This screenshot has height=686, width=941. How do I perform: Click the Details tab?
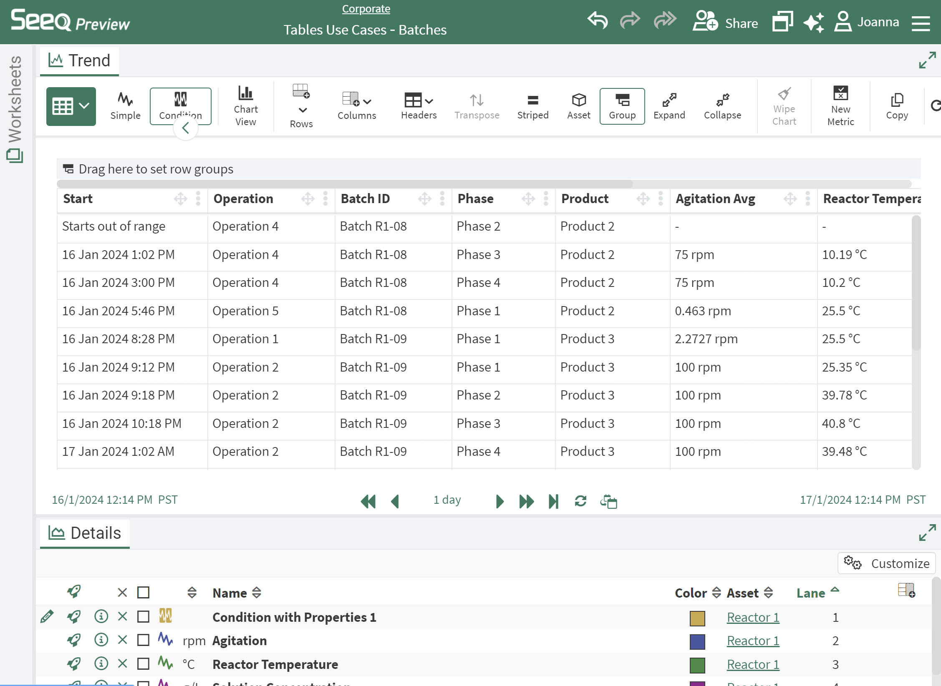(85, 533)
